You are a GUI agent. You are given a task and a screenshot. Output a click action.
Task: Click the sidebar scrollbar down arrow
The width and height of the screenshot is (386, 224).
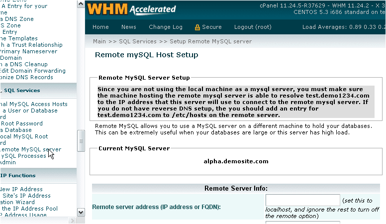(81, 213)
